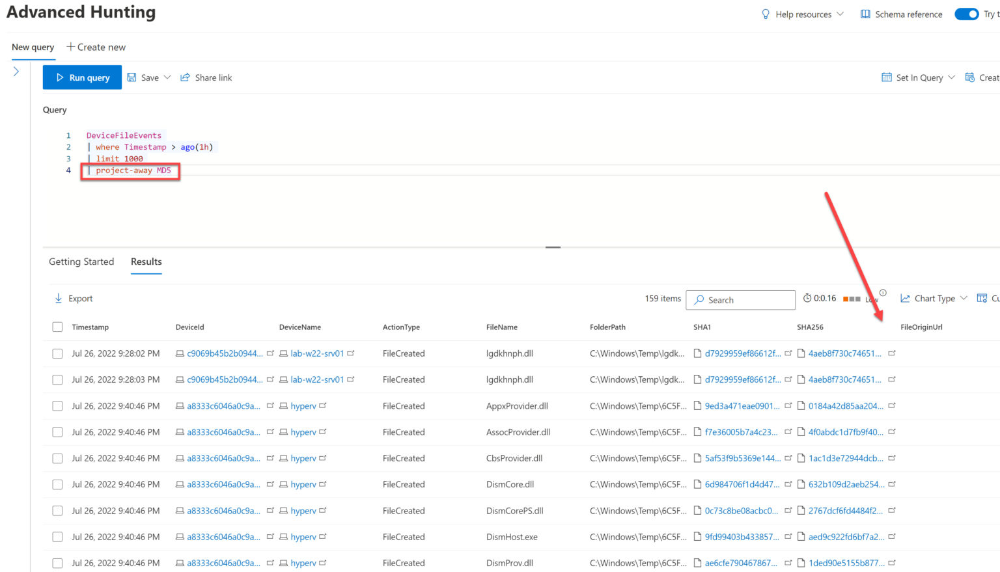The image size is (1000, 572).
Task: Click the Export download icon
Action: (x=59, y=298)
